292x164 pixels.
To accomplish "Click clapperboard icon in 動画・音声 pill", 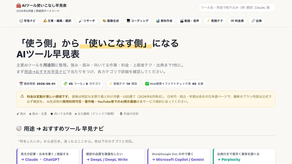I will (182, 21).
